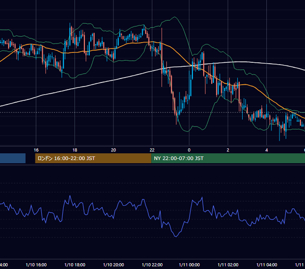Click the '1/11 00:00' indicator axis label
The width and height of the screenshot is (305, 269).
tap(189, 265)
